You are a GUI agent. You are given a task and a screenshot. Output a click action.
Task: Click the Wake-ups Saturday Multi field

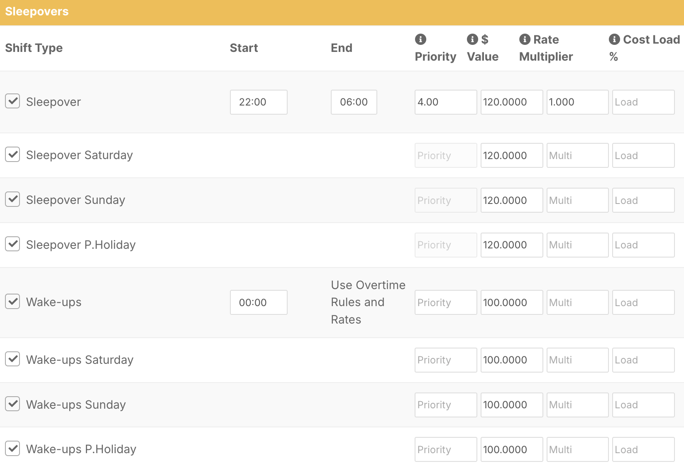[x=578, y=360]
